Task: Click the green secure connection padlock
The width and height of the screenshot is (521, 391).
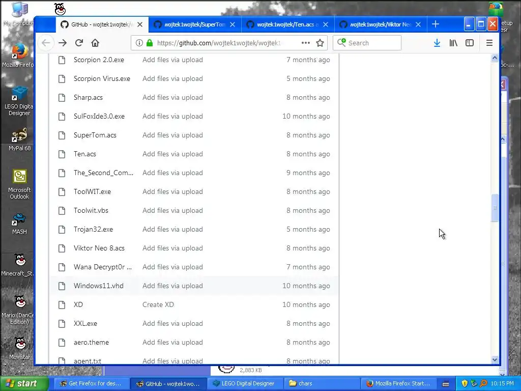Action: pos(150,43)
